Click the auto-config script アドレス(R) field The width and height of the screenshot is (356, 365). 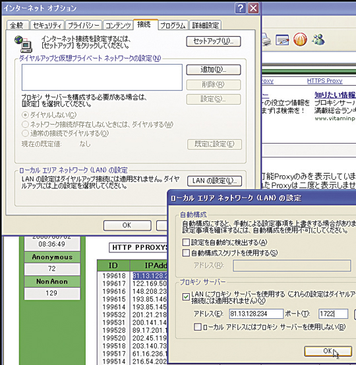[x=292, y=266]
